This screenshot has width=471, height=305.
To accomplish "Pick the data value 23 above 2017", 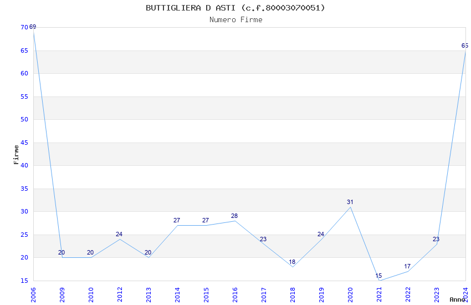I will 263,239.
